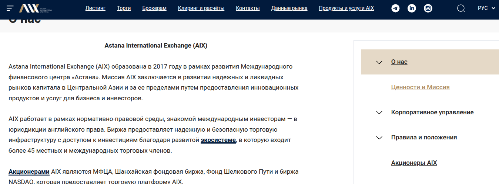The image size is (499, 184).
Task: Open Акционеры AIX sidebar link
Action: pos(414,163)
